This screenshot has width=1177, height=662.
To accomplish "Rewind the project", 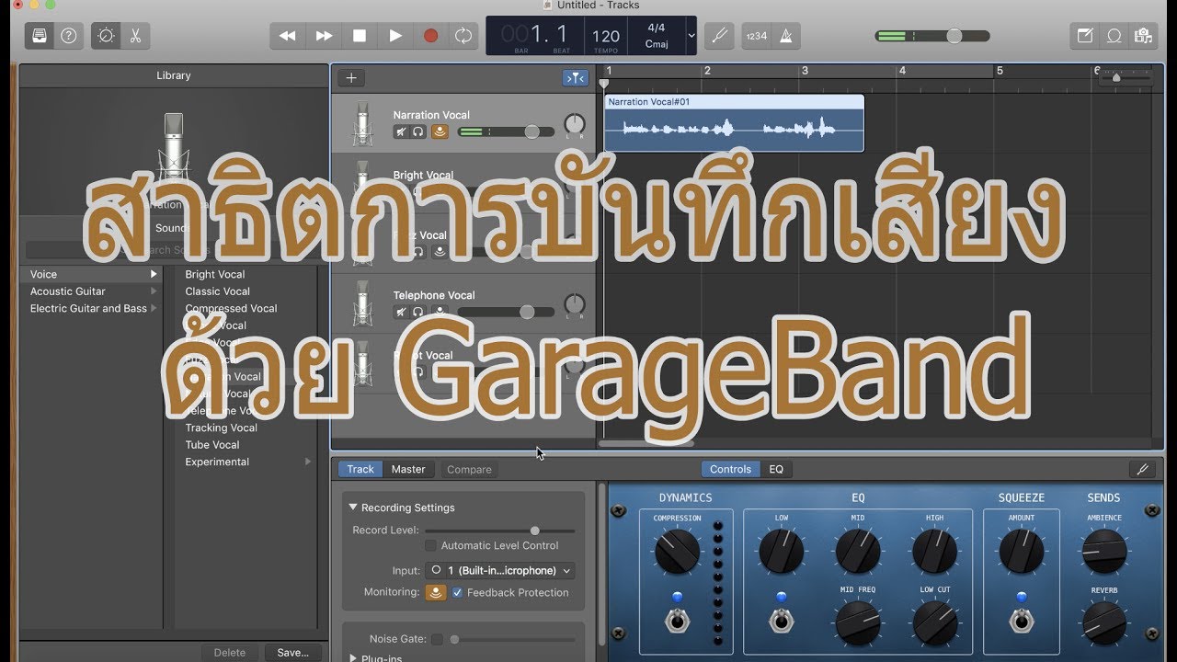I will point(288,36).
